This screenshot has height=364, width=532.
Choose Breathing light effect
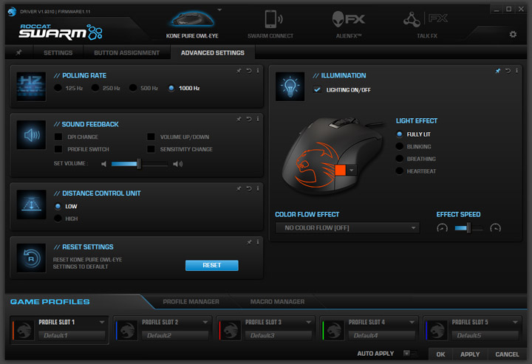click(400, 159)
